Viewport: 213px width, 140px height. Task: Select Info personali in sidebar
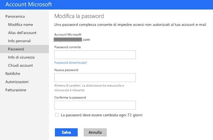[19, 41]
